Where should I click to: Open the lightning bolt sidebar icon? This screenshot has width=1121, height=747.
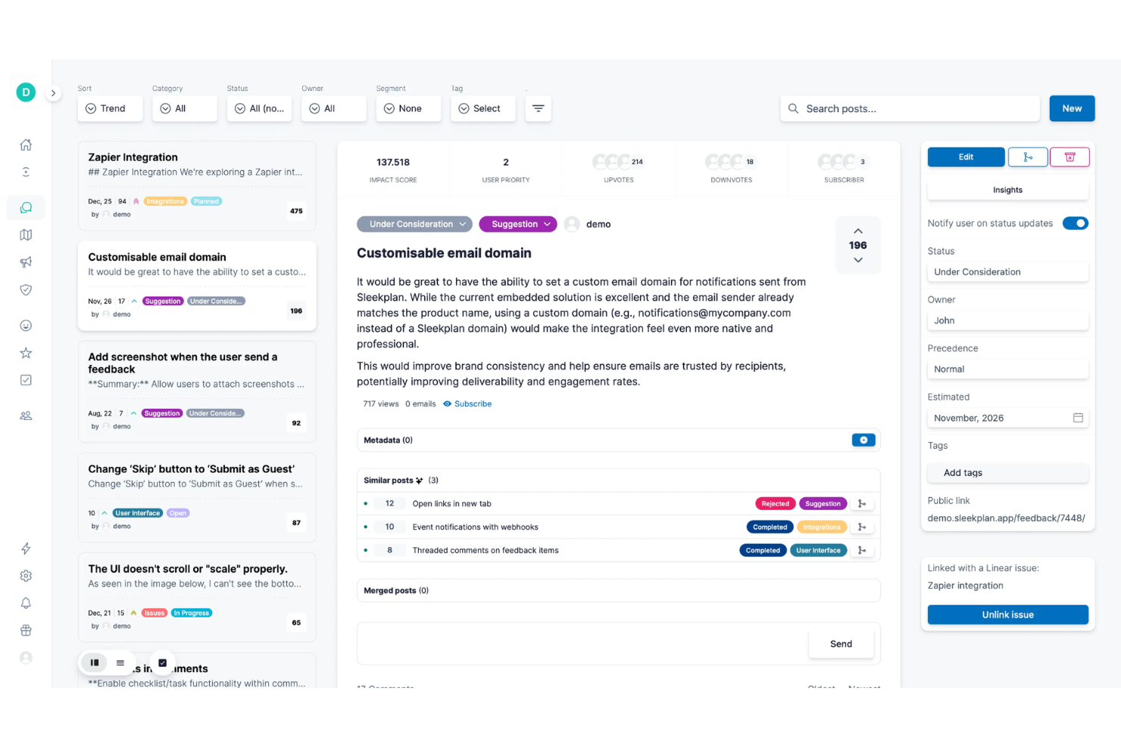click(26, 548)
